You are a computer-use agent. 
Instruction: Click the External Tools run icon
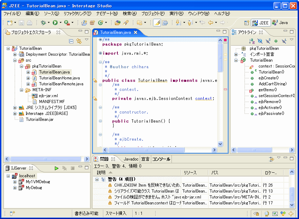(67, 23)
